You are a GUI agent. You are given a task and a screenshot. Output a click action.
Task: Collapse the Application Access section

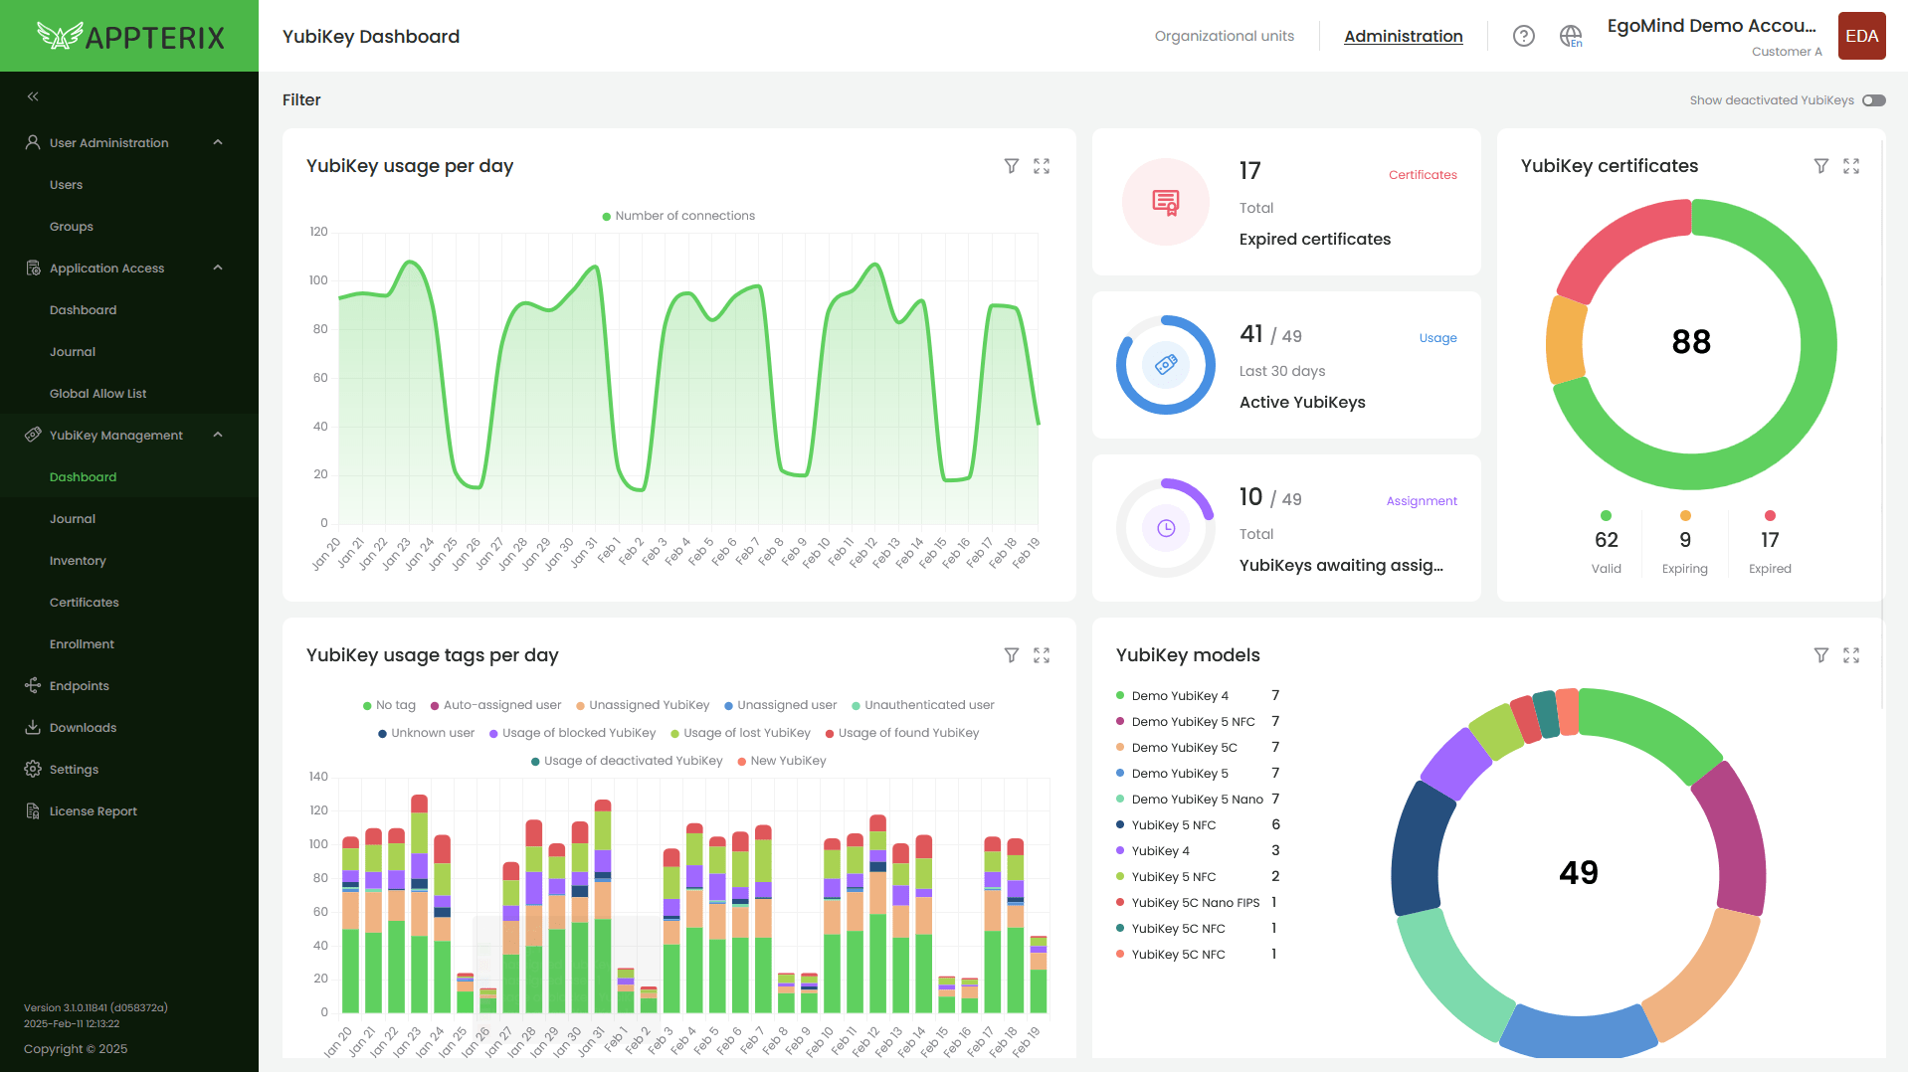click(x=218, y=268)
